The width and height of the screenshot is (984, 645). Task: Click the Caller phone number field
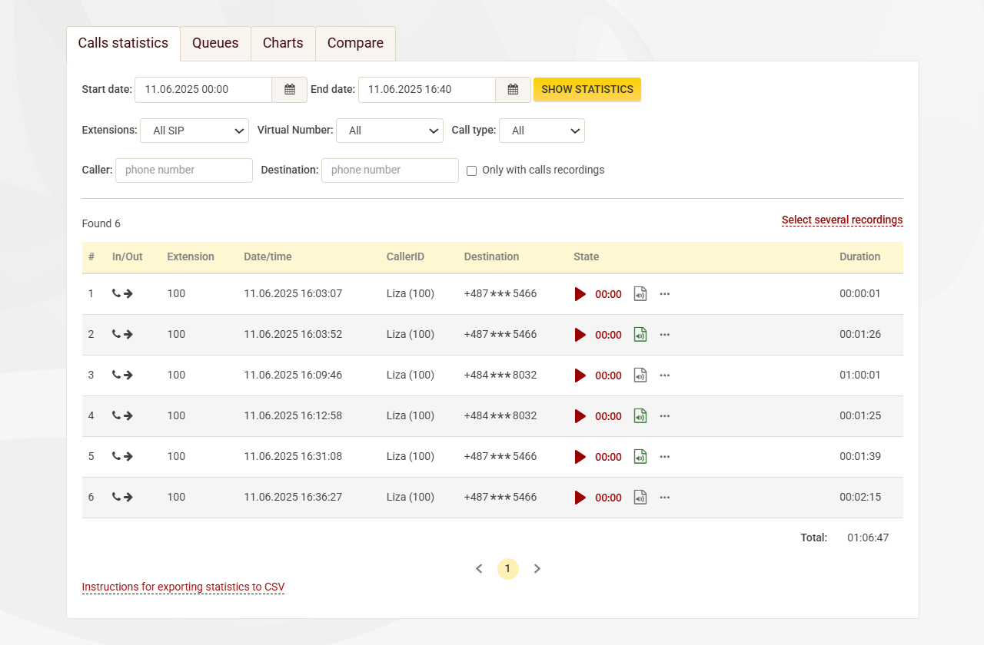184,170
